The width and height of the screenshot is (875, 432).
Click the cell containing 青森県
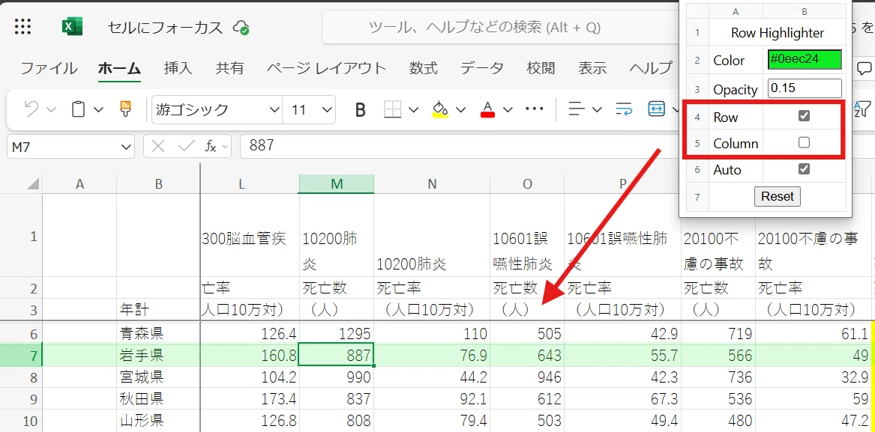tap(158, 333)
